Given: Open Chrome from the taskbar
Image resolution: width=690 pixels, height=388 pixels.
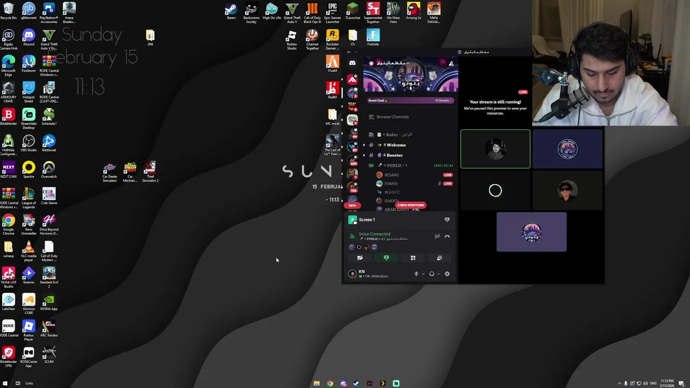Looking at the screenshot, I should tap(330, 383).
